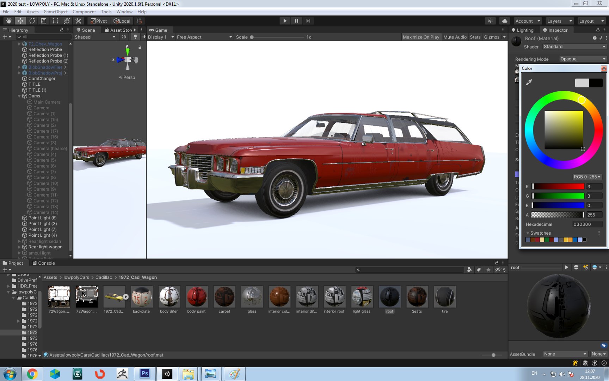
Task: Toggle Pivot handle position
Action: [99, 21]
